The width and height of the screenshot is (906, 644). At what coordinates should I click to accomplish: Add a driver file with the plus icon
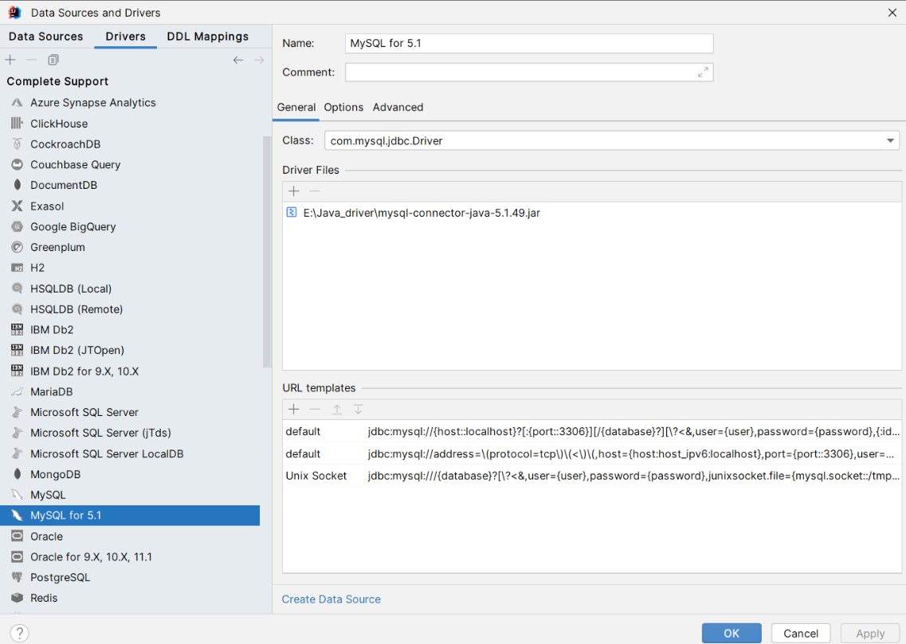[x=293, y=191]
